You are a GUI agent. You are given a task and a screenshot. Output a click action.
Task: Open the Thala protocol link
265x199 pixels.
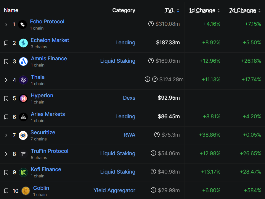[38, 77]
